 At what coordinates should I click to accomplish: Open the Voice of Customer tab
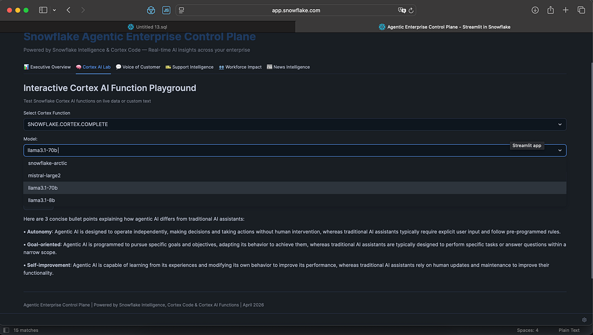[x=138, y=67]
